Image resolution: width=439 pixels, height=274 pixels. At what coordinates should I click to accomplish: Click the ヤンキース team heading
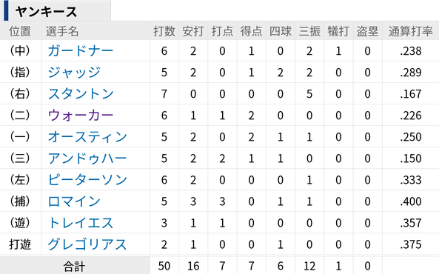coord(46,12)
